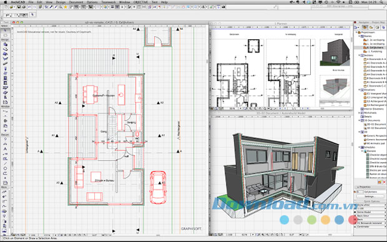Collapse the Elevations tree folder
Viewport: 387px width, 242px height.
coord(360,90)
